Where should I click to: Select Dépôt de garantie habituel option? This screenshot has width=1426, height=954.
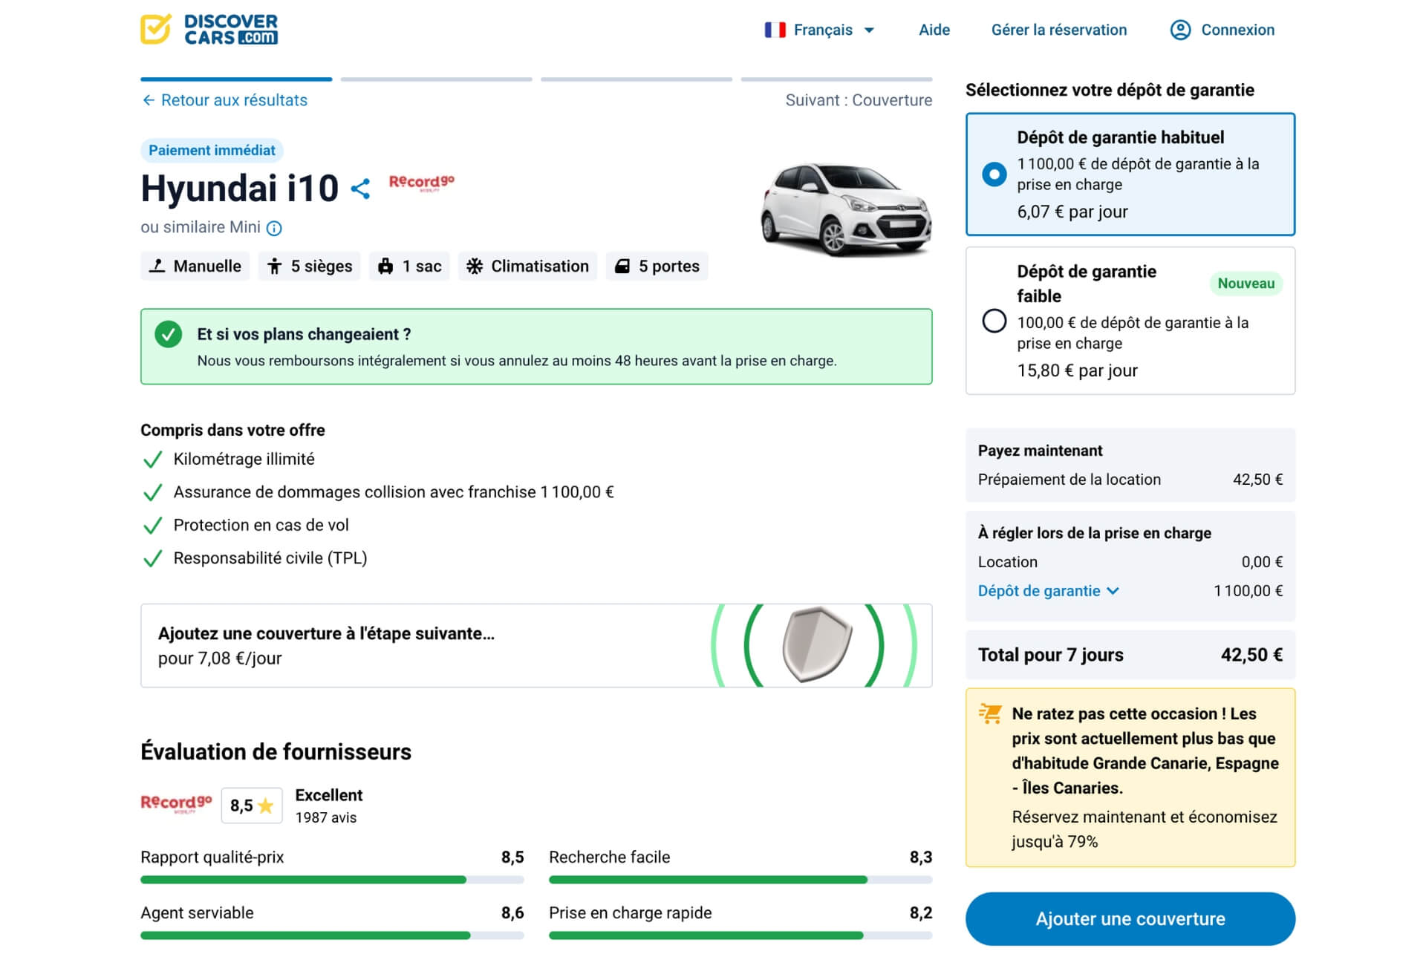(994, 174)
